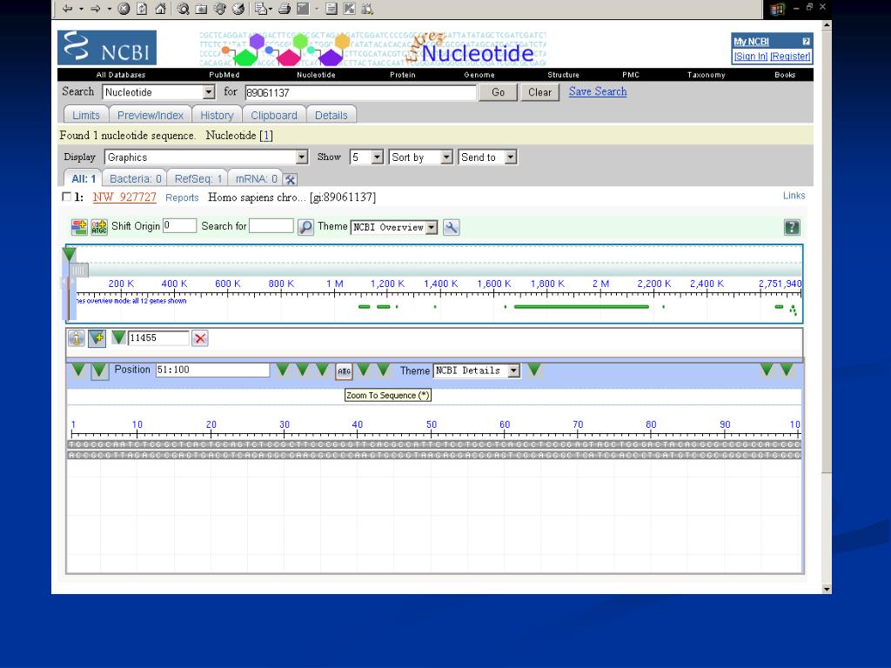Viewport: 891px width, 668px height.
Task: Open the filter tabs tools wrench icon
Action: (x=291, y=179)
